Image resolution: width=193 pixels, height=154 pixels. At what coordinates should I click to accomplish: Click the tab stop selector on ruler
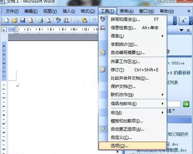(4, 30)
